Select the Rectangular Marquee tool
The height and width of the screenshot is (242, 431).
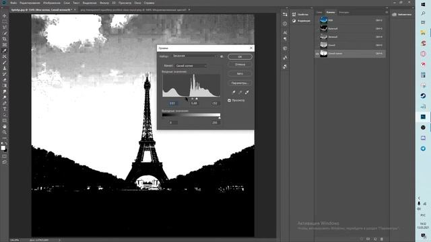5,22
